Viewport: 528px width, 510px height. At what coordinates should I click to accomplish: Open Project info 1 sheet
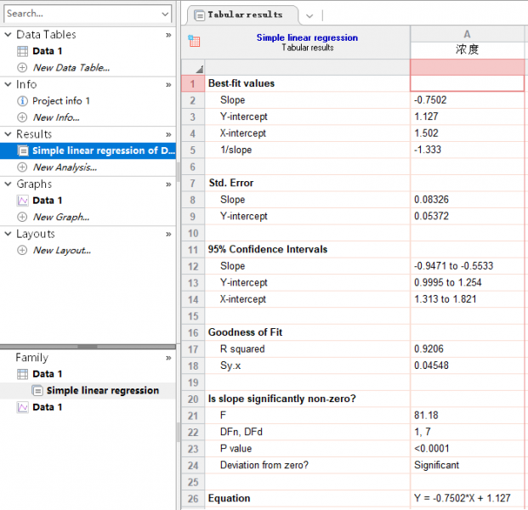click(61, 101)
